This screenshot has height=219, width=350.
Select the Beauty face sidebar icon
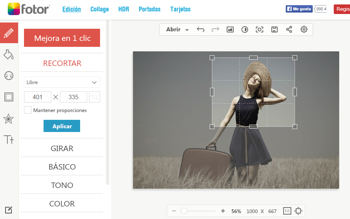(x=8, y=76)
